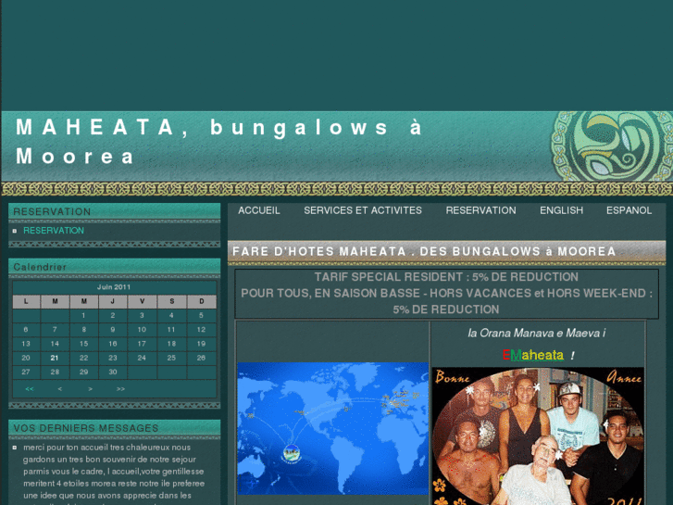Select day 16 in the calendar
The image size is (673, 505).
pos(113,344)
